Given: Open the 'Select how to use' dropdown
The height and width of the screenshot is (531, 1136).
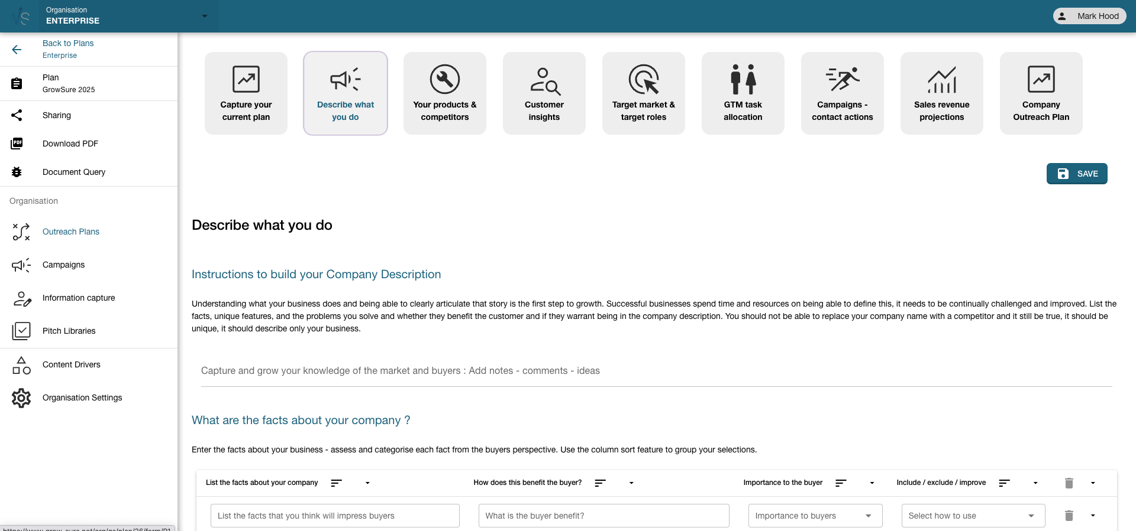Looking at the screenshot, I should [973, 516].
